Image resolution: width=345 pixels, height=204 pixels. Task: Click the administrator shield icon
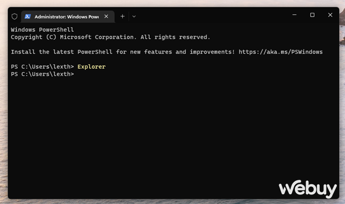point(15,17)
